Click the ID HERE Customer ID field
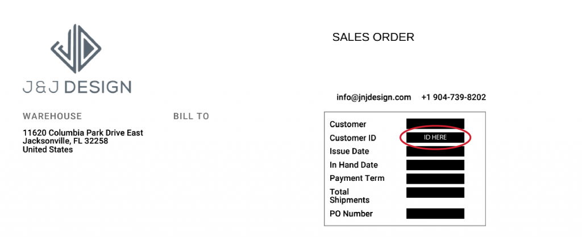This screenshot has width=582, height=237. pyautogui.click(x=435, y=138)
